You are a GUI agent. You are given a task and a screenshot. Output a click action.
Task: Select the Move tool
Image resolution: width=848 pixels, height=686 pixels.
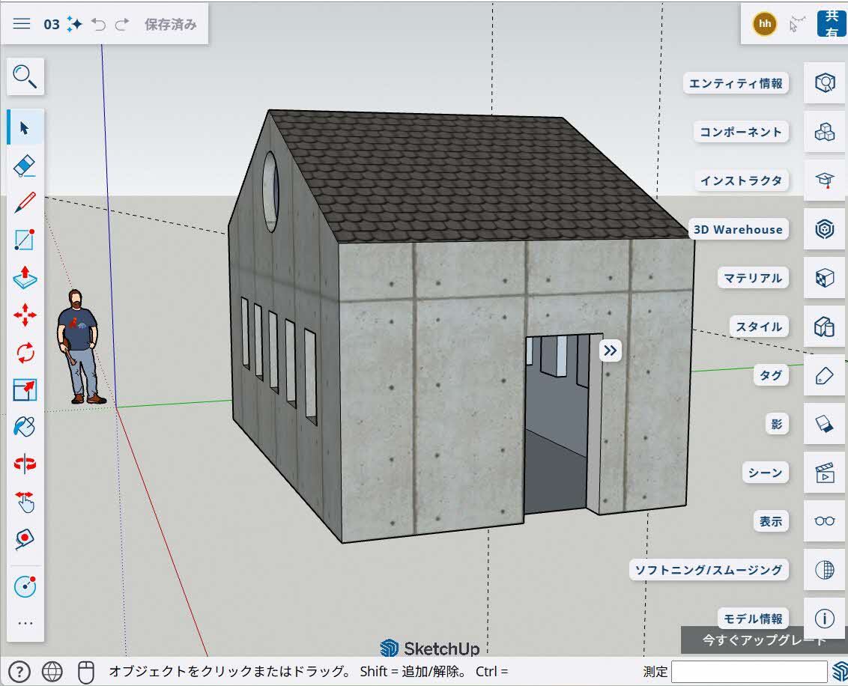[x=25, y=315]
